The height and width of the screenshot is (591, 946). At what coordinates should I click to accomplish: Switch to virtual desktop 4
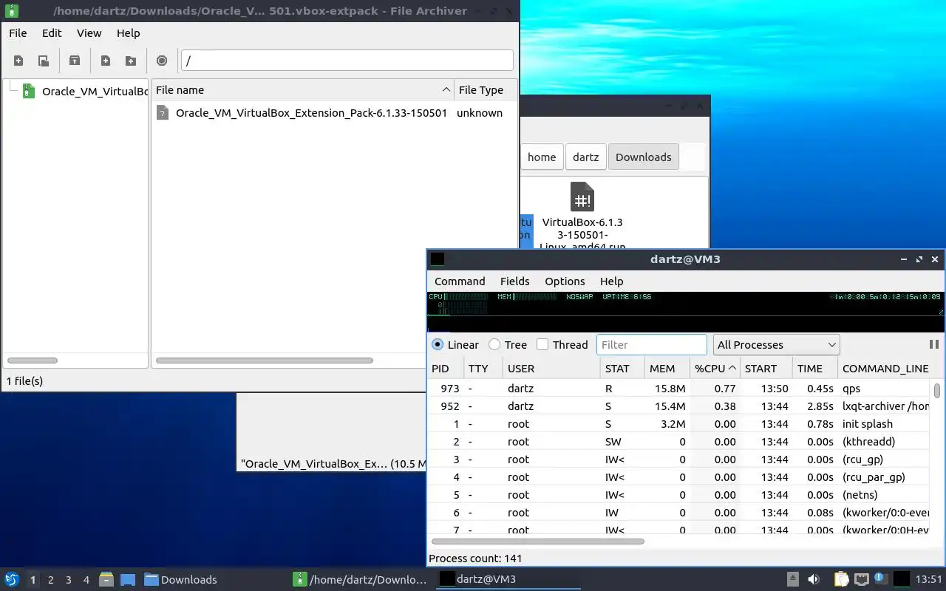point(86,580)
